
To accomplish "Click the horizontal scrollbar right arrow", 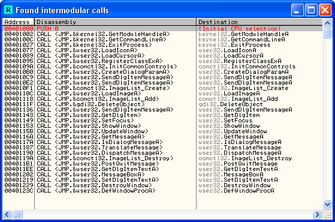I will click(x=317, y=214).
